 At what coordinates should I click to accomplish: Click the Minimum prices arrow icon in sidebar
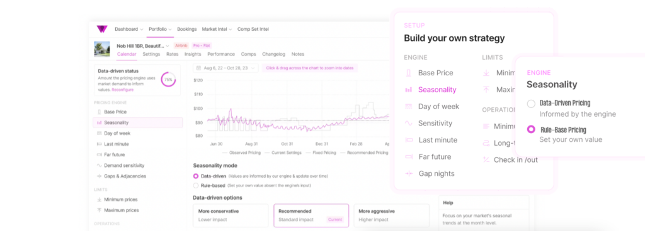coord(99,200)
